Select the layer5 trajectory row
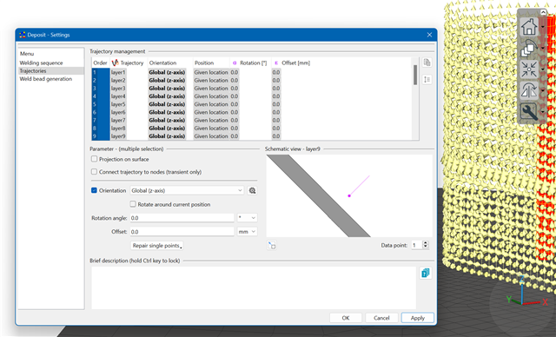The image size is (556, 337). (x=118, y=104)
